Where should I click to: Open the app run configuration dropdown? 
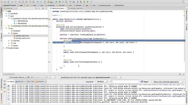51,2
